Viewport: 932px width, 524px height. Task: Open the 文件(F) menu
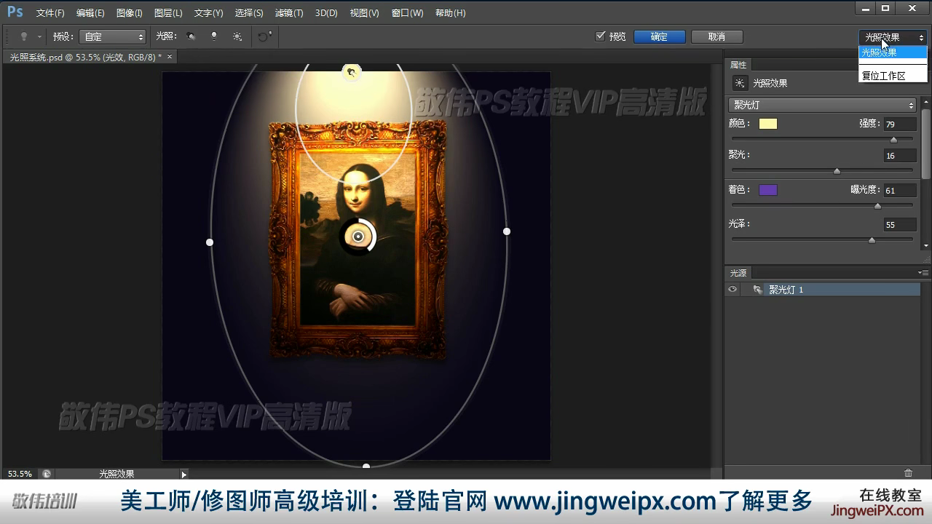click(50, 13)
